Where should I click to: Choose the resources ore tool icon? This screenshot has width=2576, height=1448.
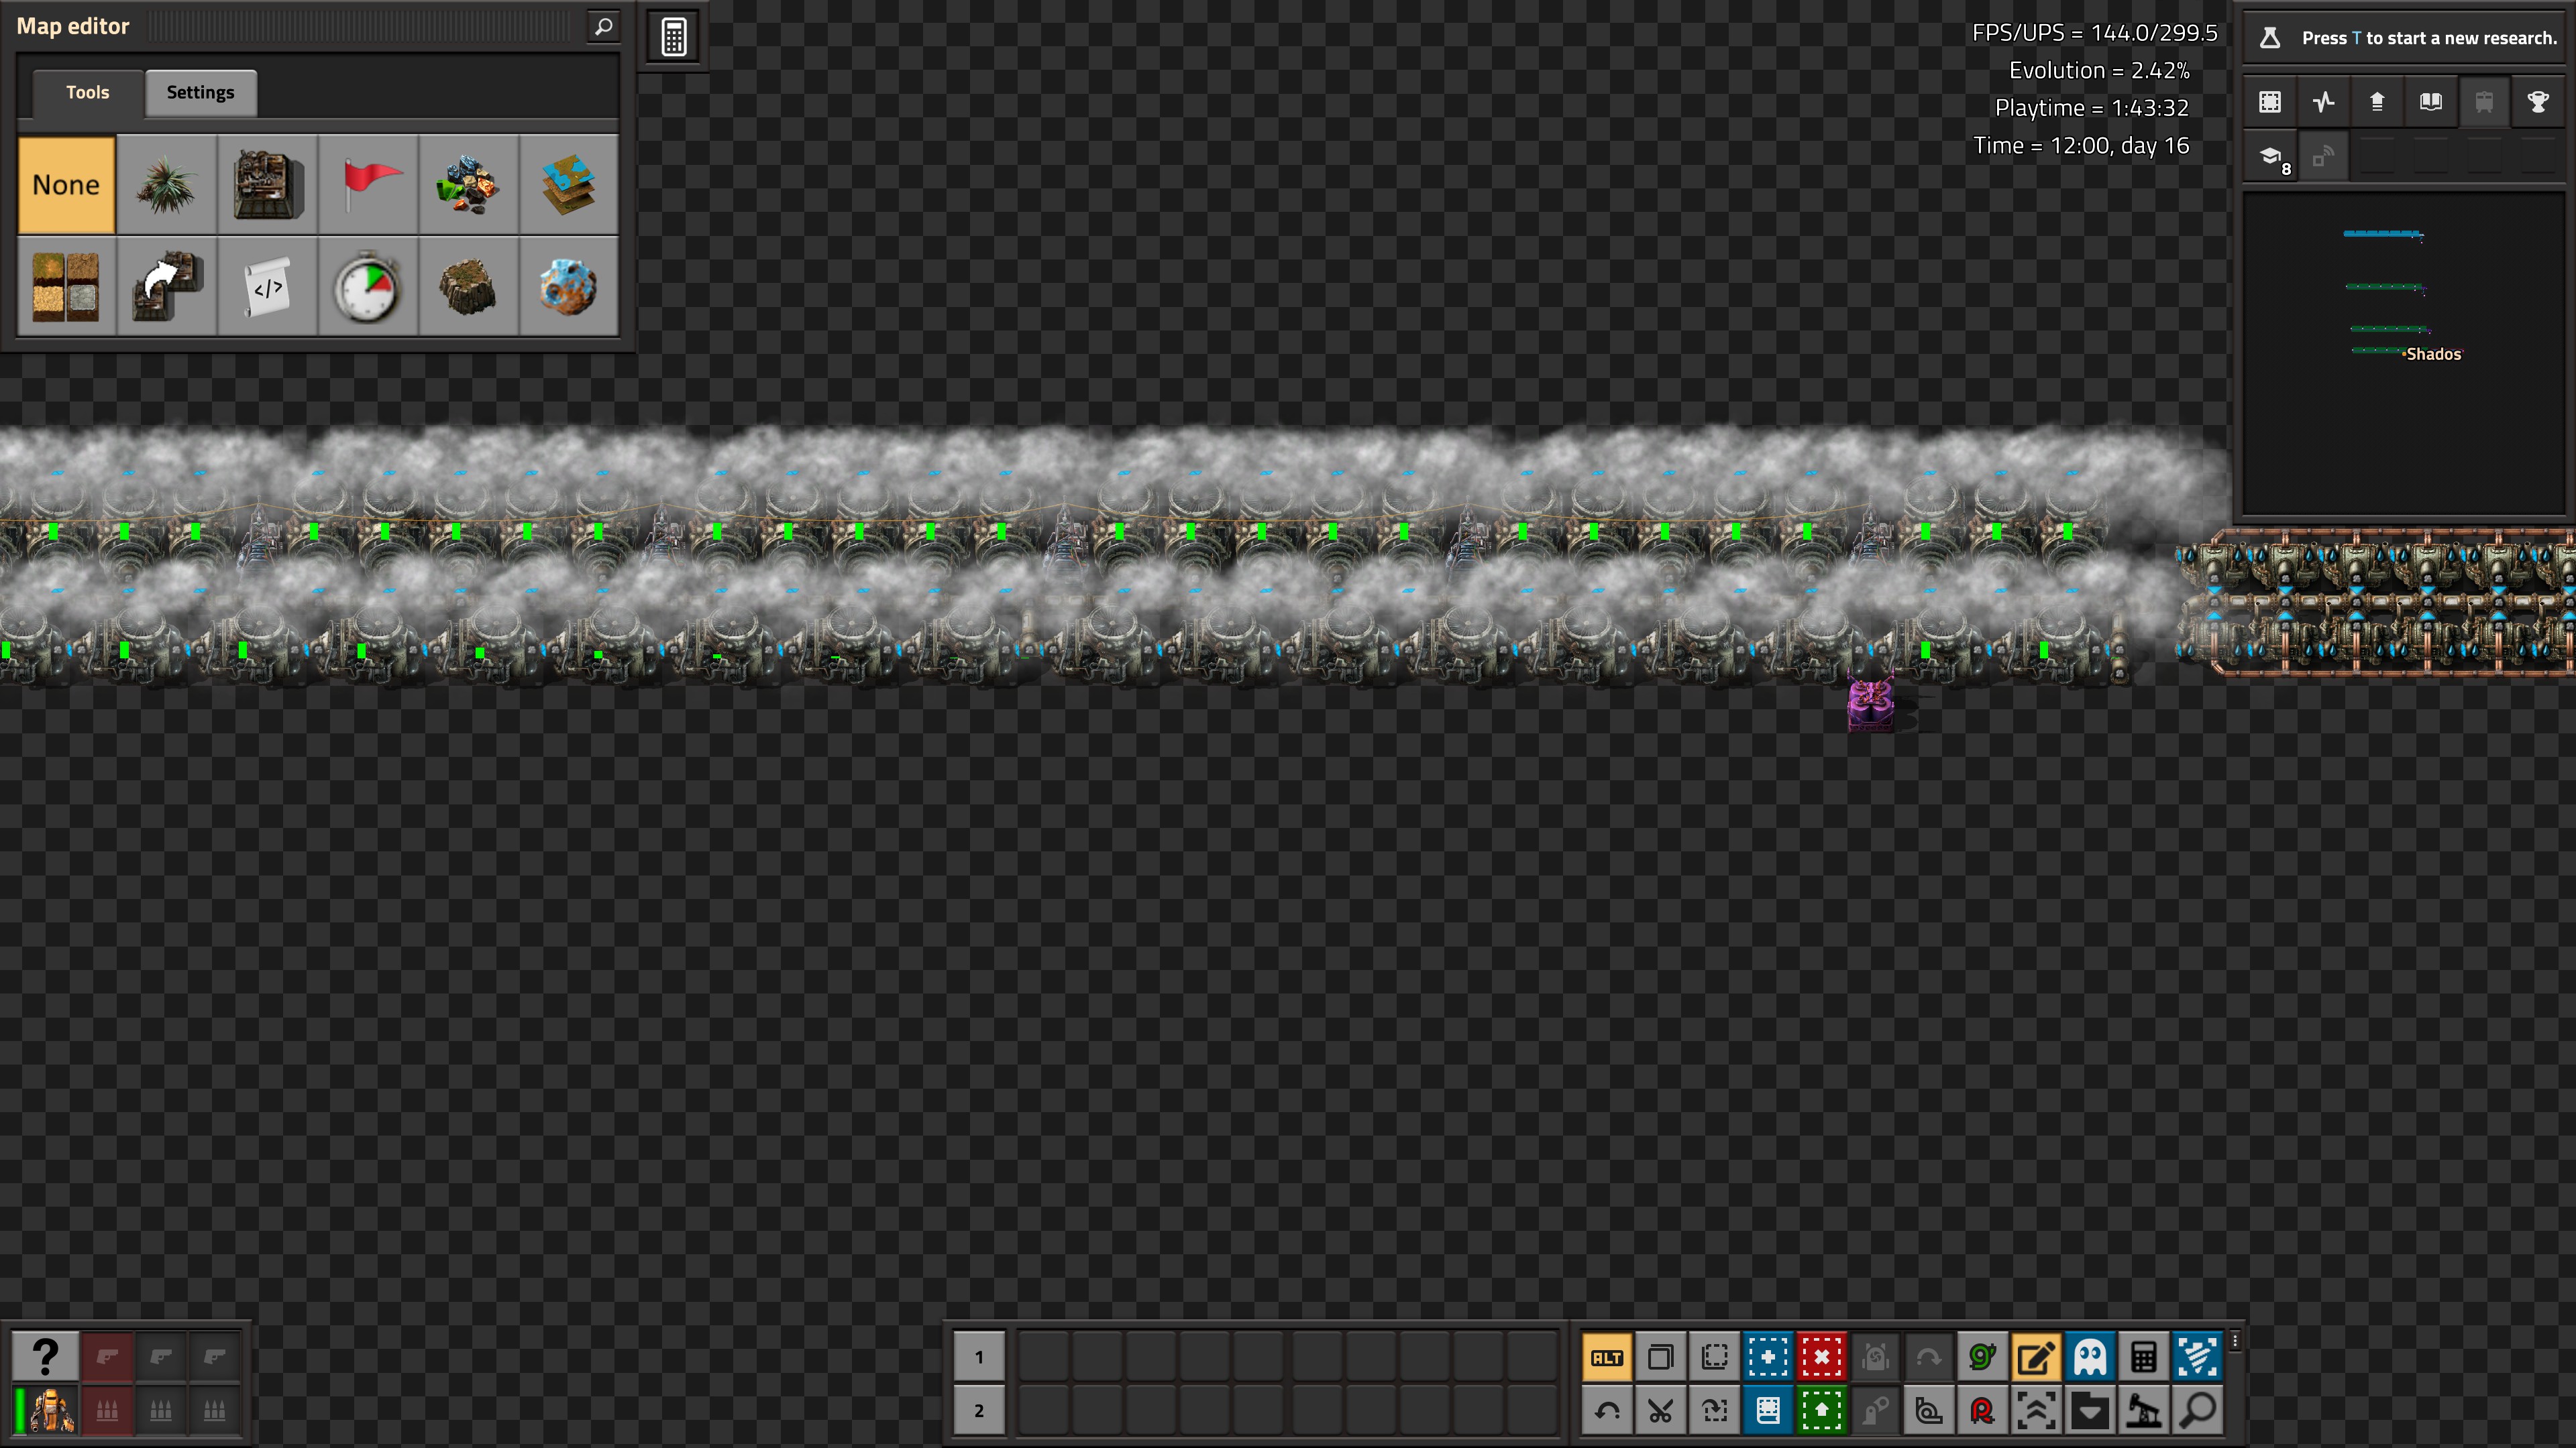tap(468, 185)
